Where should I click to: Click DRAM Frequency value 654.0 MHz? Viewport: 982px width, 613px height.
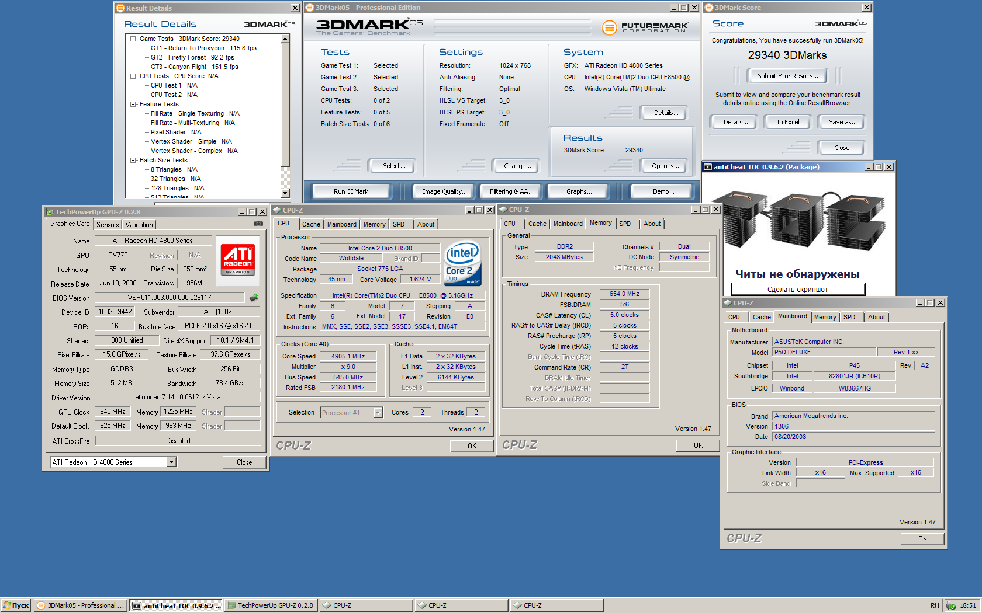click(624, 294)
